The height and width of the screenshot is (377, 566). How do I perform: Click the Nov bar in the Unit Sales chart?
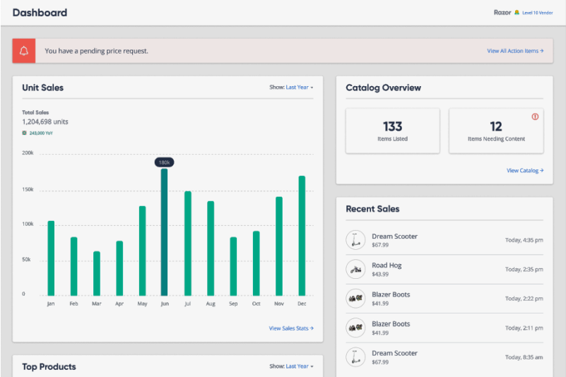(x=279, y=246)
